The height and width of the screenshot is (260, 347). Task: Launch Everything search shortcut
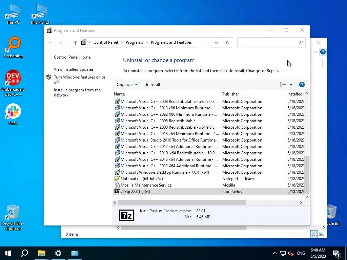13,47
